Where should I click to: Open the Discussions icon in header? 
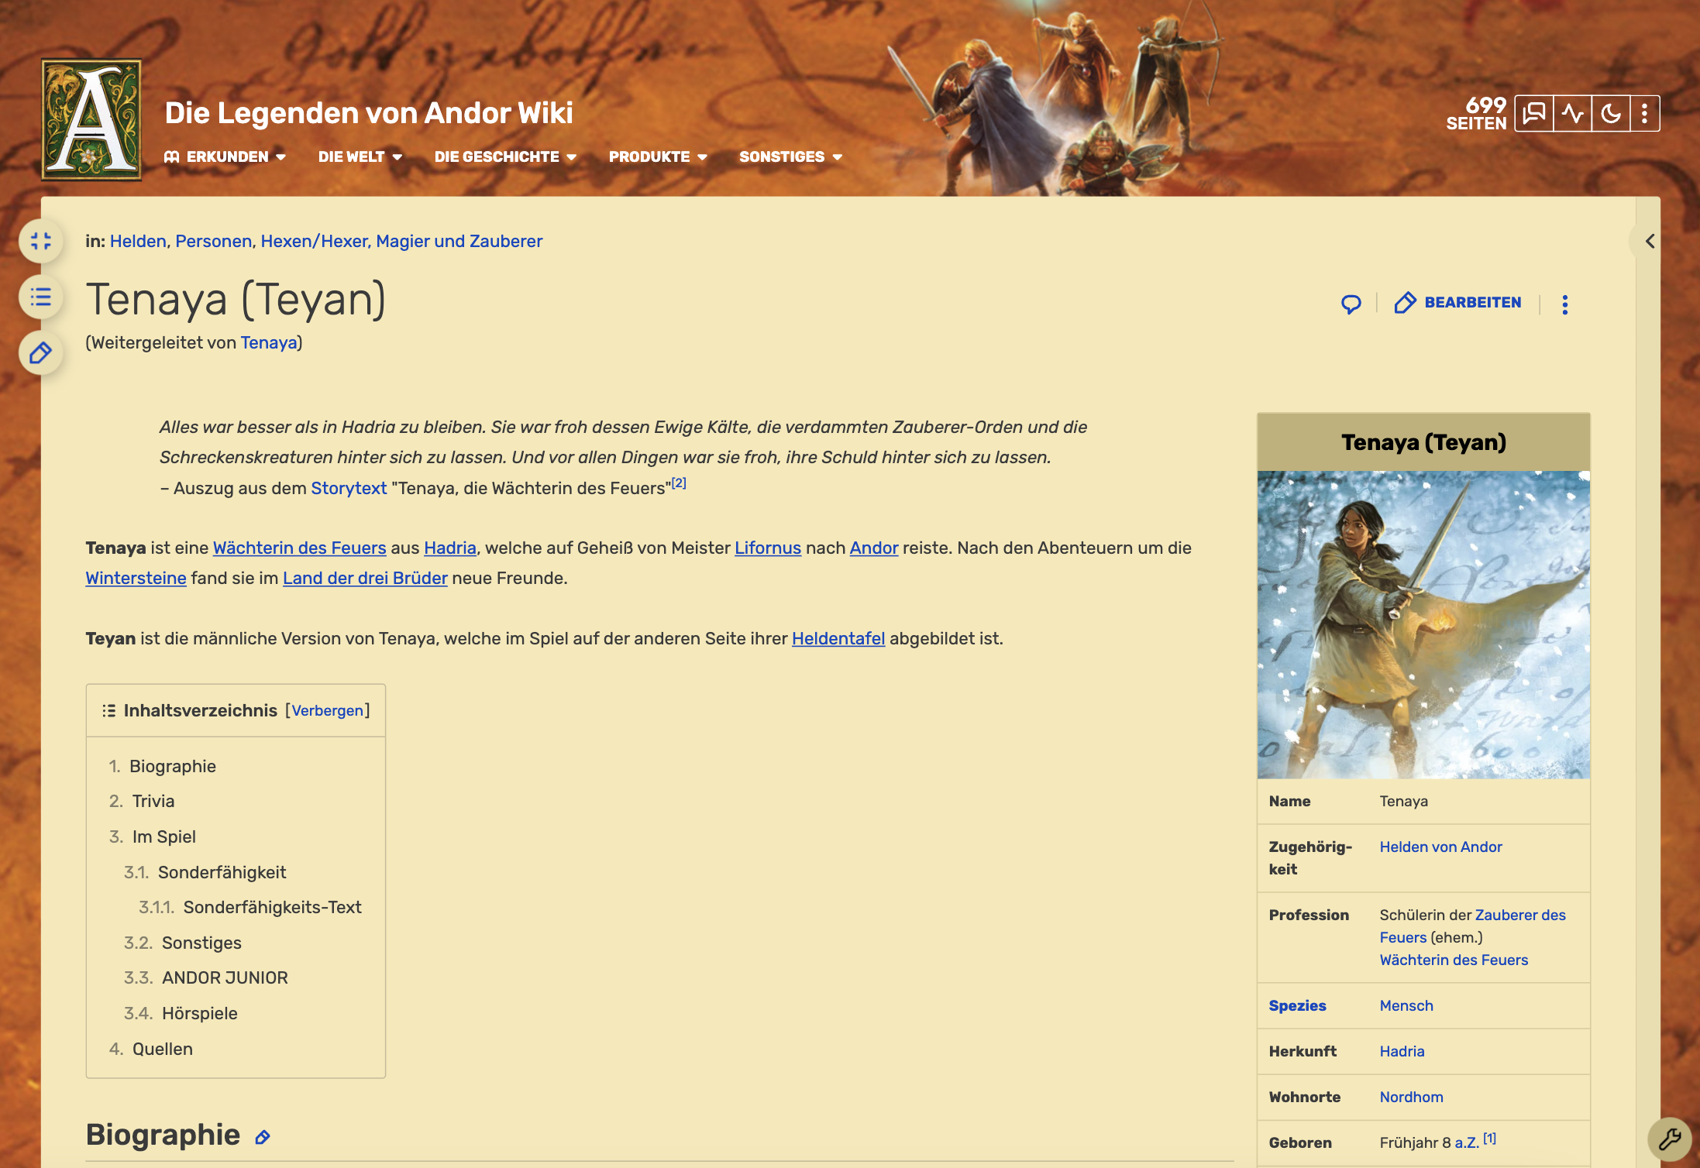pos(1533,114)
